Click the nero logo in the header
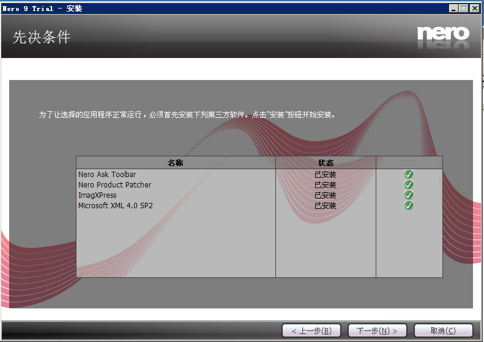 coord(443,34)
